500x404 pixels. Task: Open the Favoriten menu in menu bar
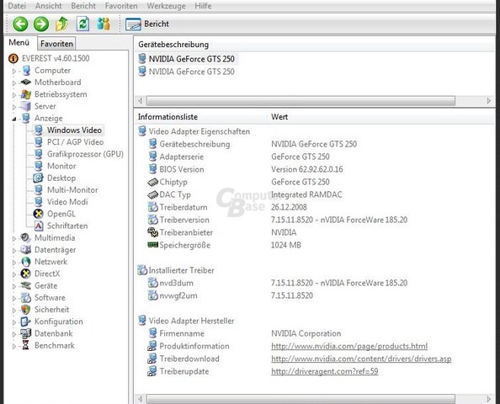coord(121,6)
